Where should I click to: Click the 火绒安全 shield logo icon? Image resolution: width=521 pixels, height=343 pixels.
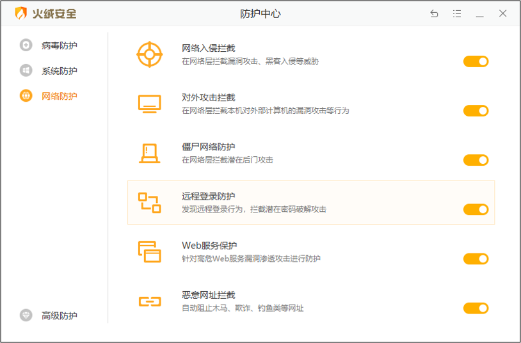(21, 13)
